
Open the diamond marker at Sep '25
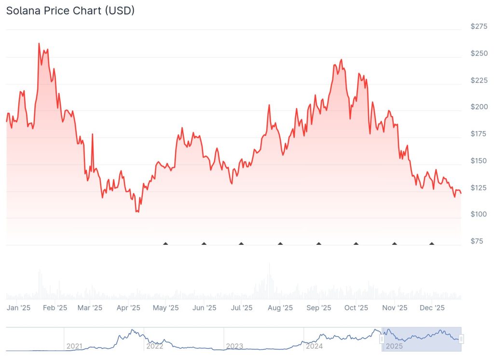pos(318,244)
